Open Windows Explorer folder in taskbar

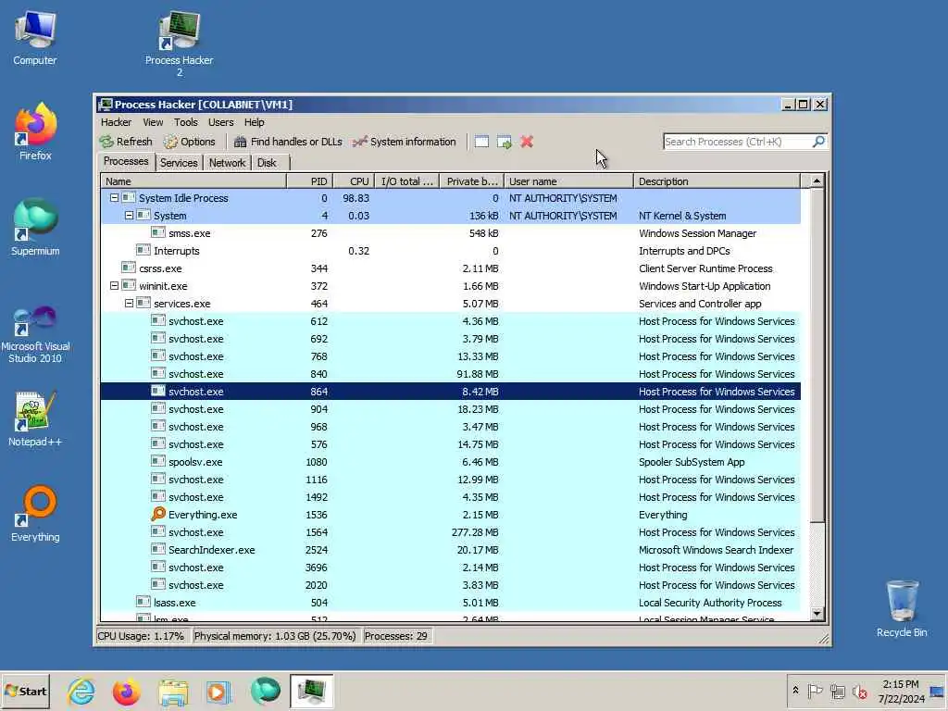[x=173, y=692]
